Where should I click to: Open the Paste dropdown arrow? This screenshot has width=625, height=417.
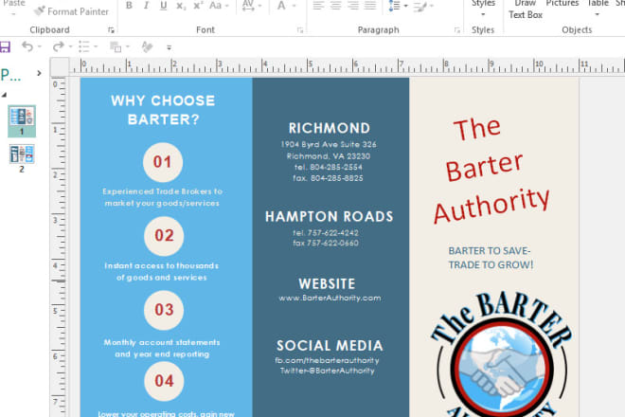[13, 14]
